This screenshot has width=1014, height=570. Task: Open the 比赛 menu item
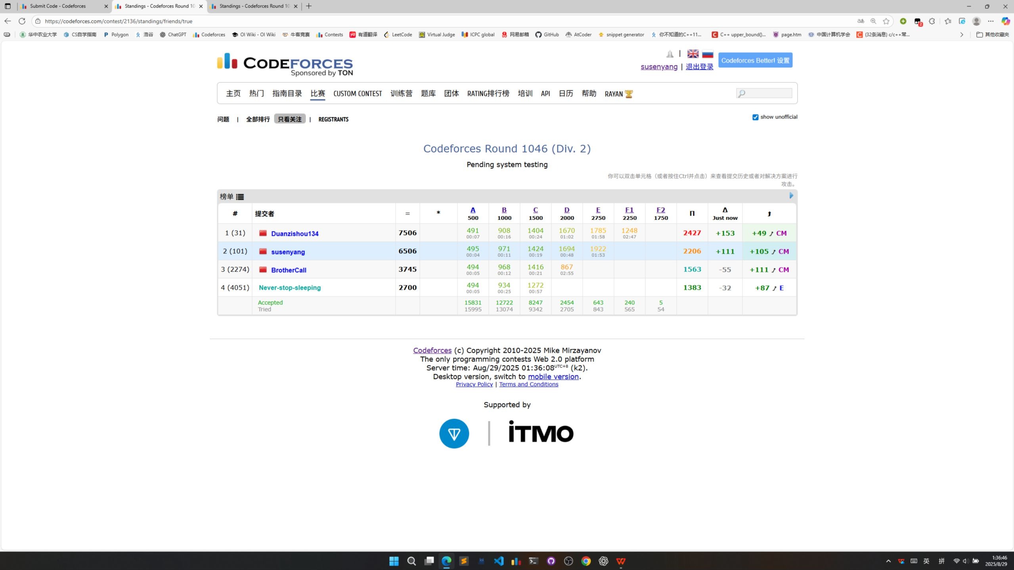[318, 94]
